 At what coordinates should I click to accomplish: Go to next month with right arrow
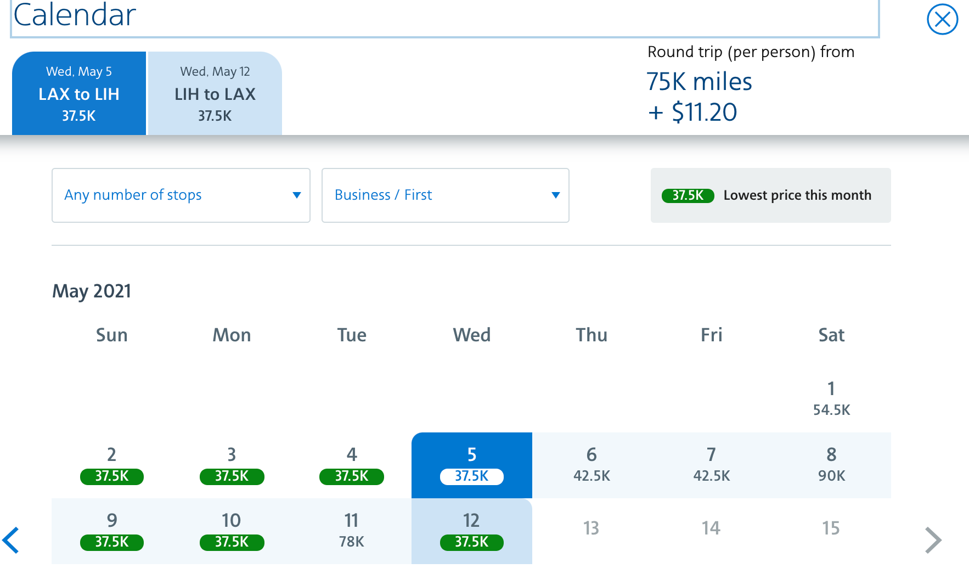click(933, 540)
